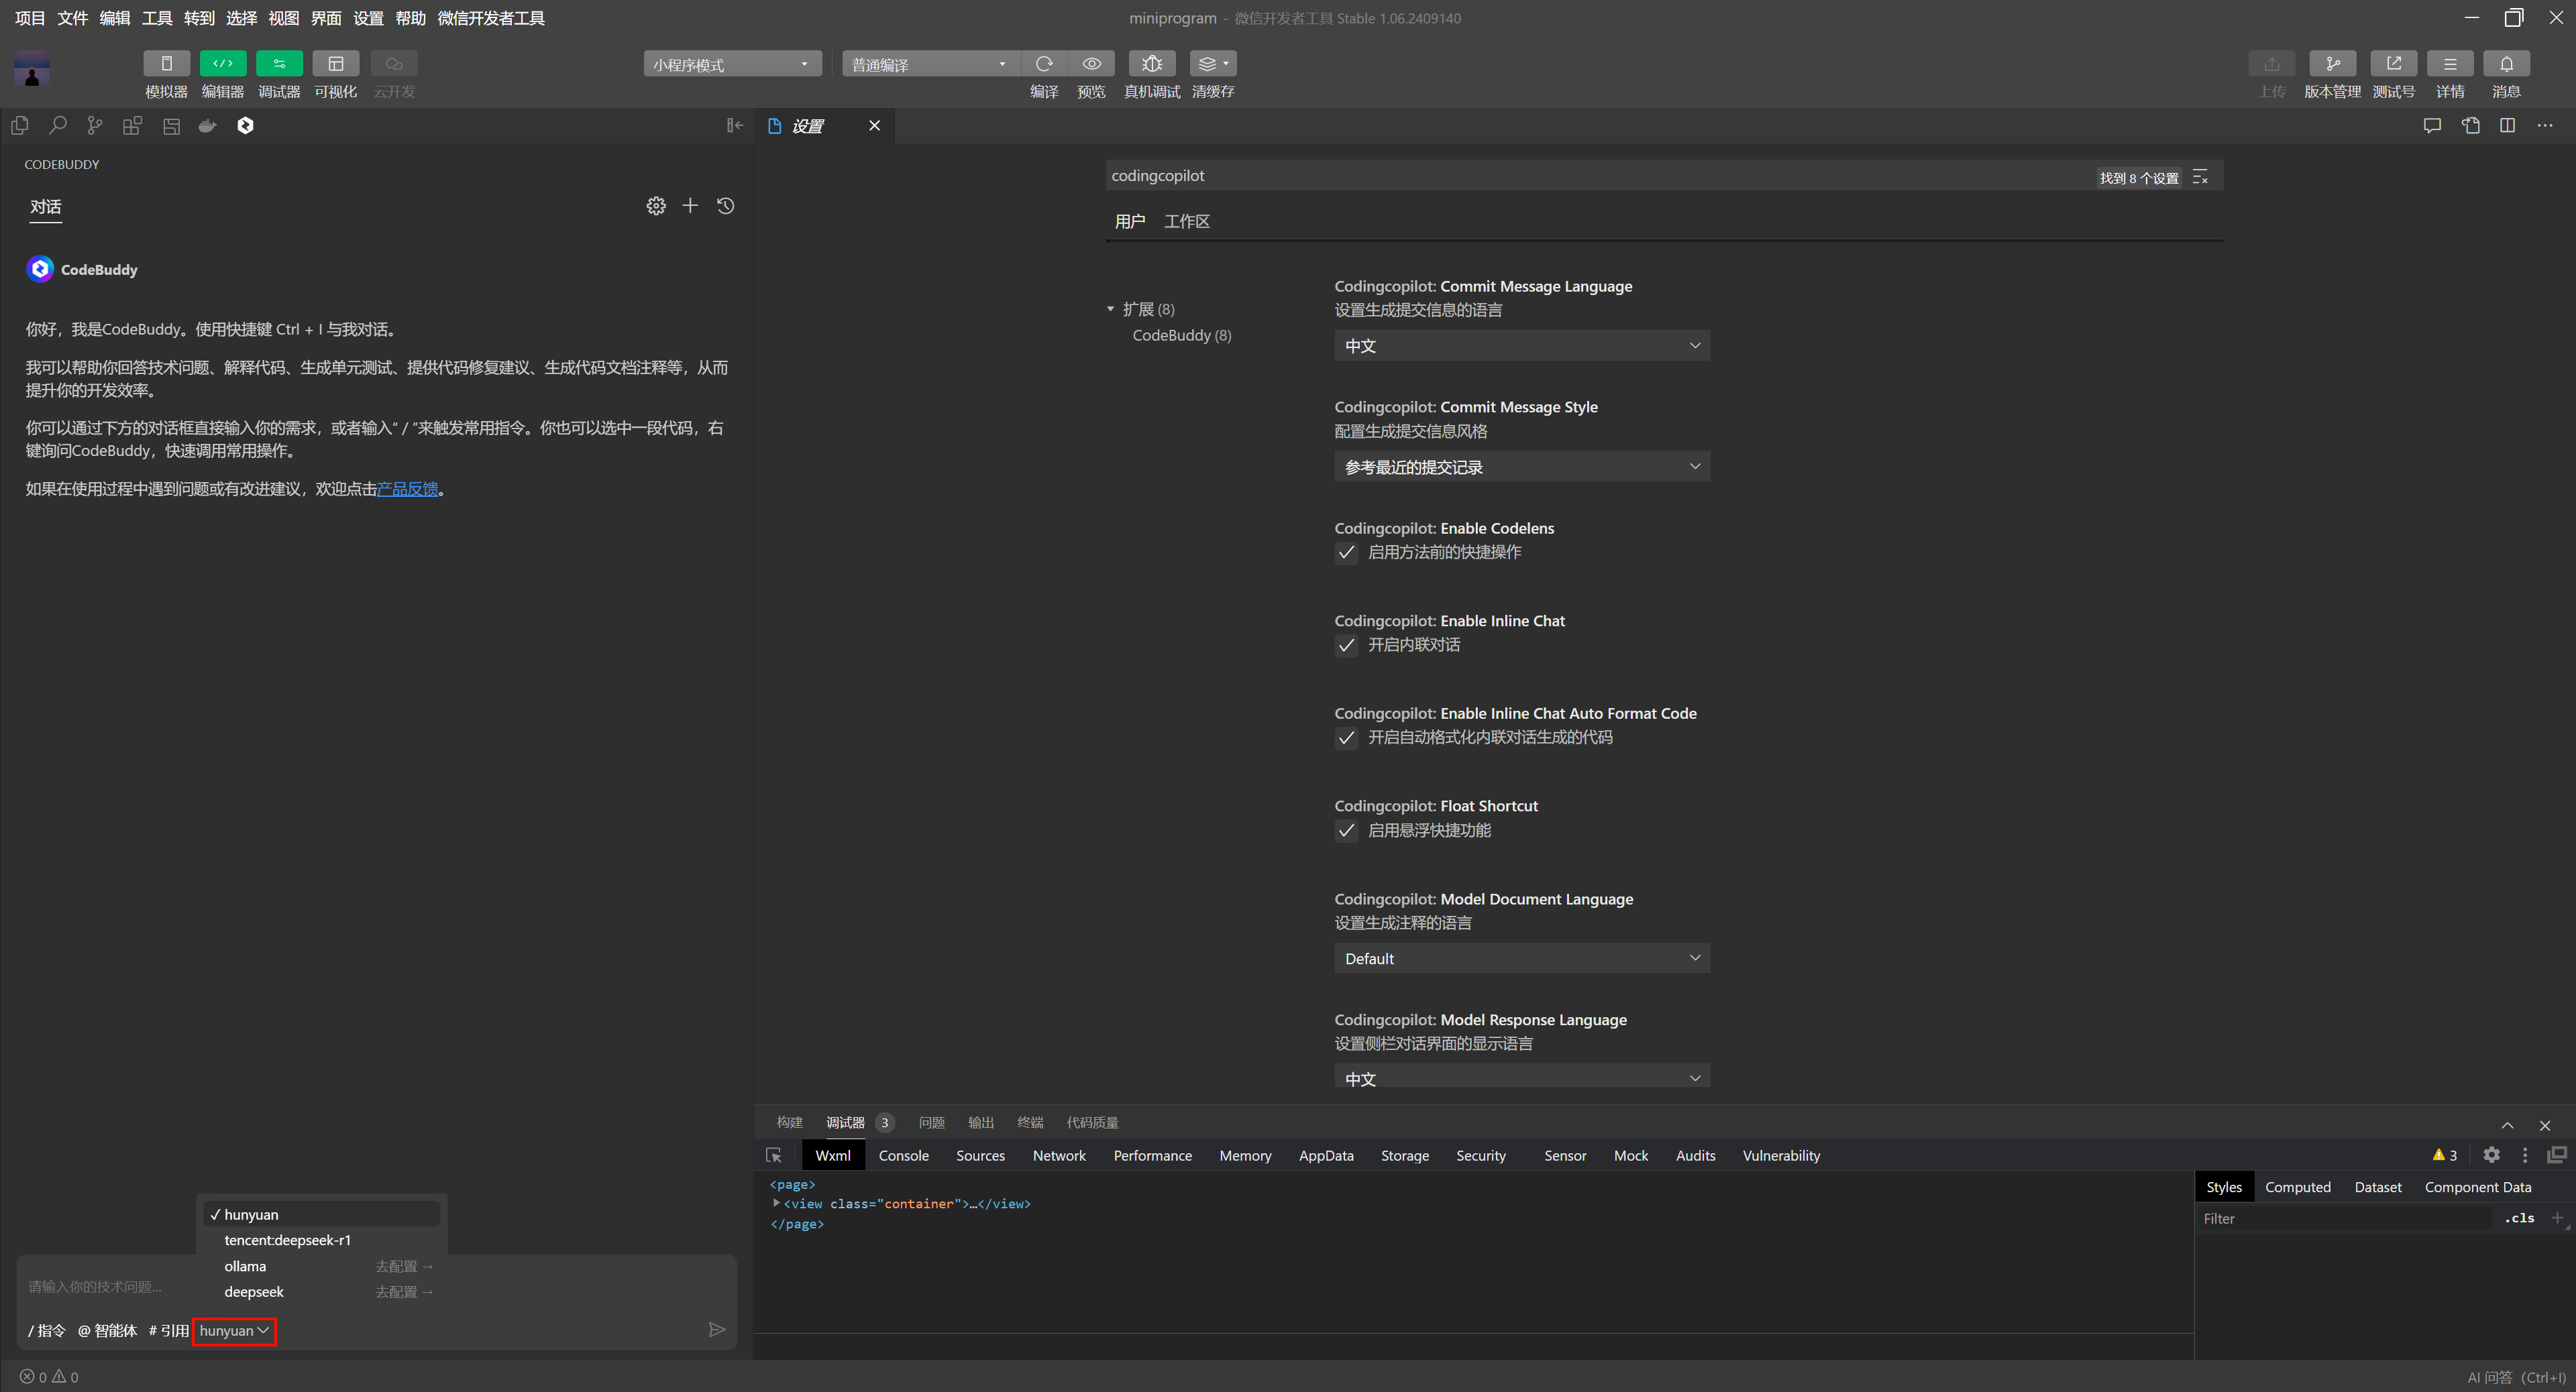Viewport: 2576px width, 1392px height.
Task: Open Commit Message Language dropdown
Action: 1521,346
